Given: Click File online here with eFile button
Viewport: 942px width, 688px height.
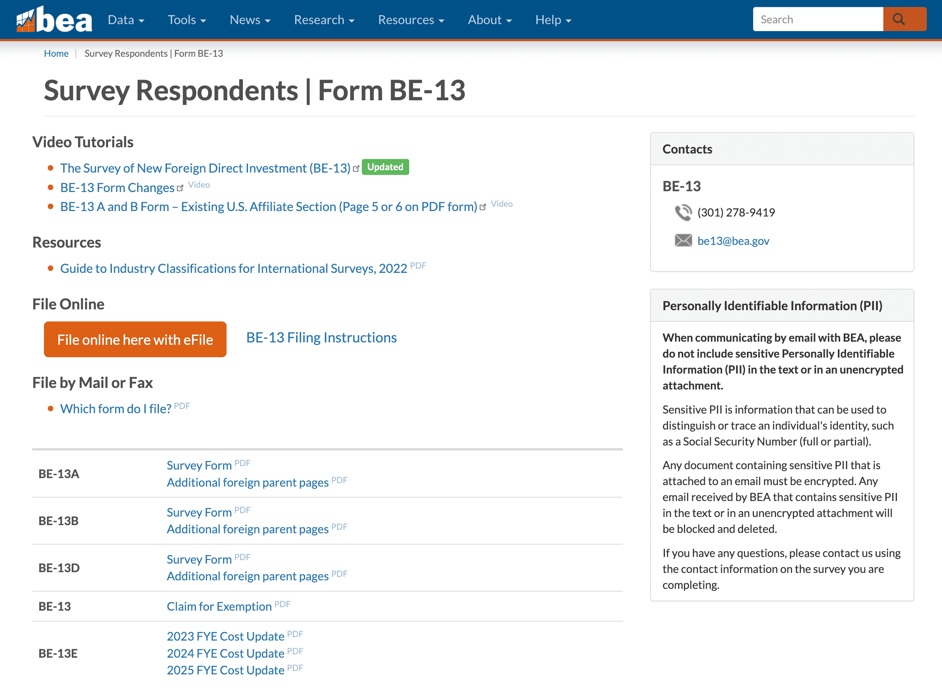Looking at the screenshot, I should 135,339.
